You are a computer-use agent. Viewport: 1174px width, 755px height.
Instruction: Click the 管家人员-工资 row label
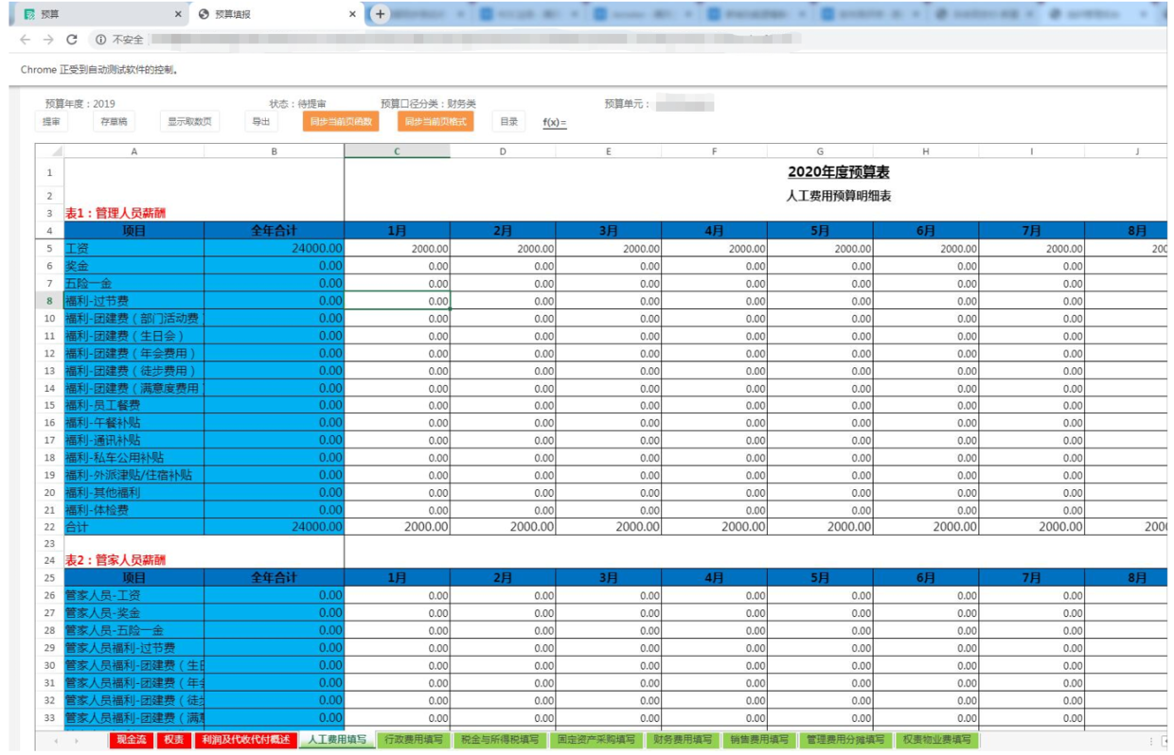coord(134,595)
